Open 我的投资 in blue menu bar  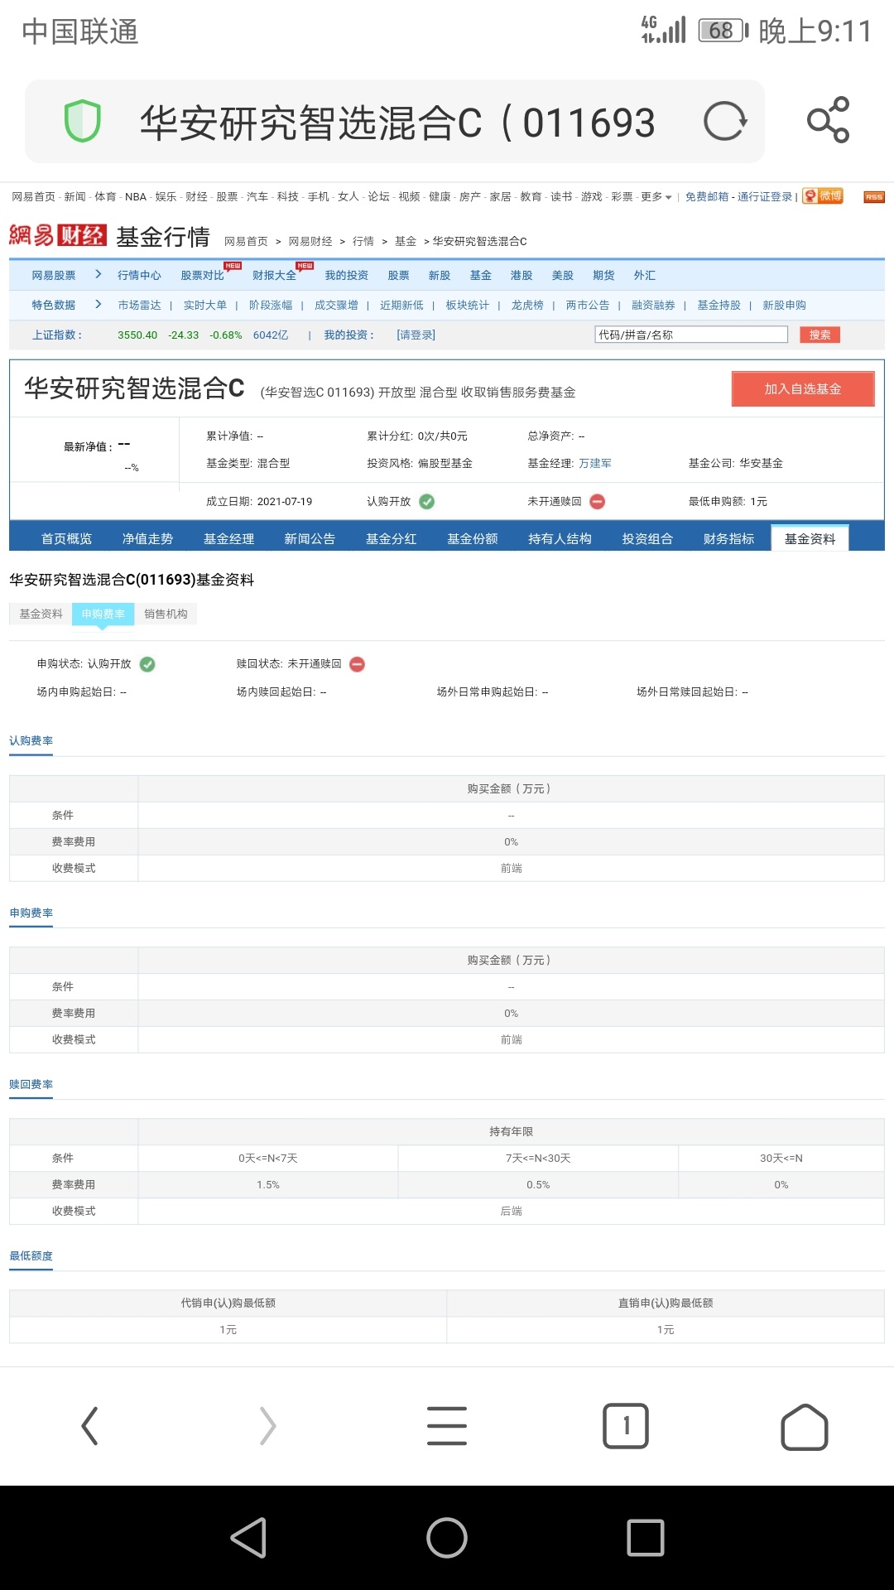click(346, 275)
